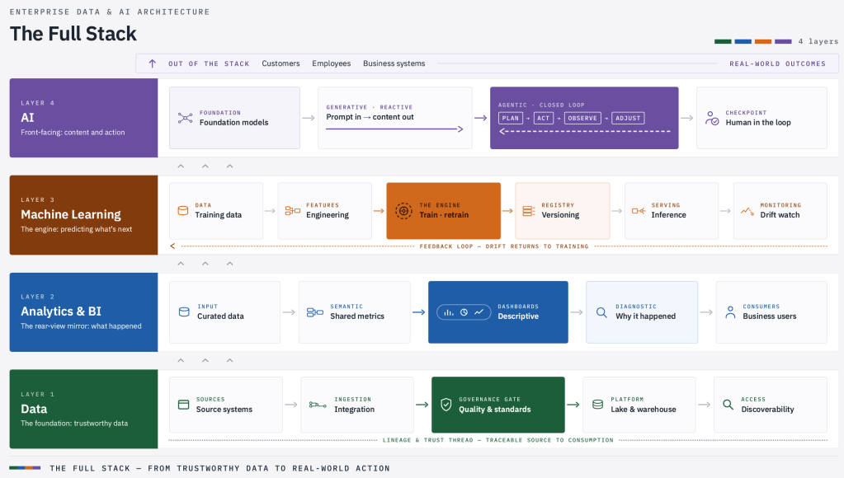Select the Layer 2 Analytics & BI block
Viewport: 844px width, 478px height.
(83, 312)
